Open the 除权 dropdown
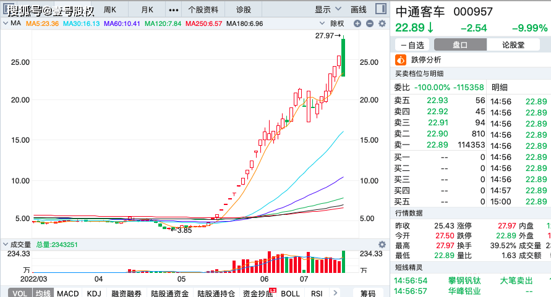 coord(331,23)
